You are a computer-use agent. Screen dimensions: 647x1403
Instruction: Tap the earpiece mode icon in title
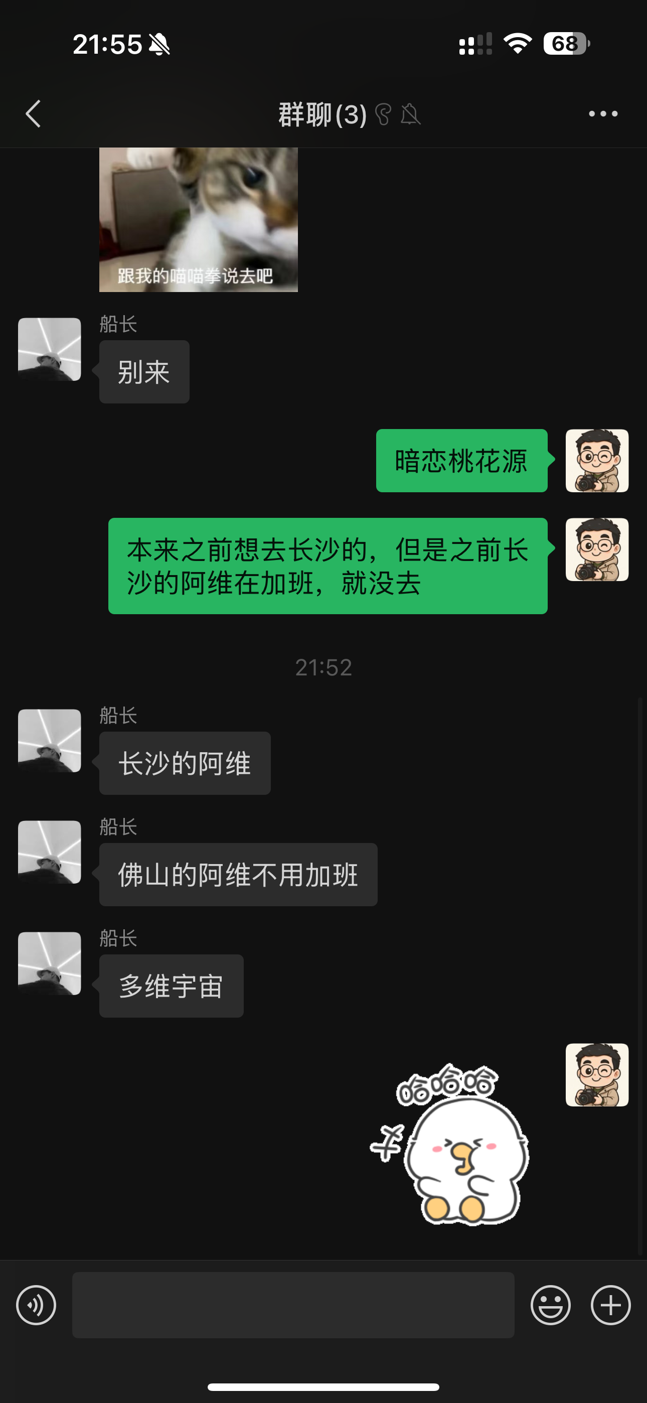[383, 114]
